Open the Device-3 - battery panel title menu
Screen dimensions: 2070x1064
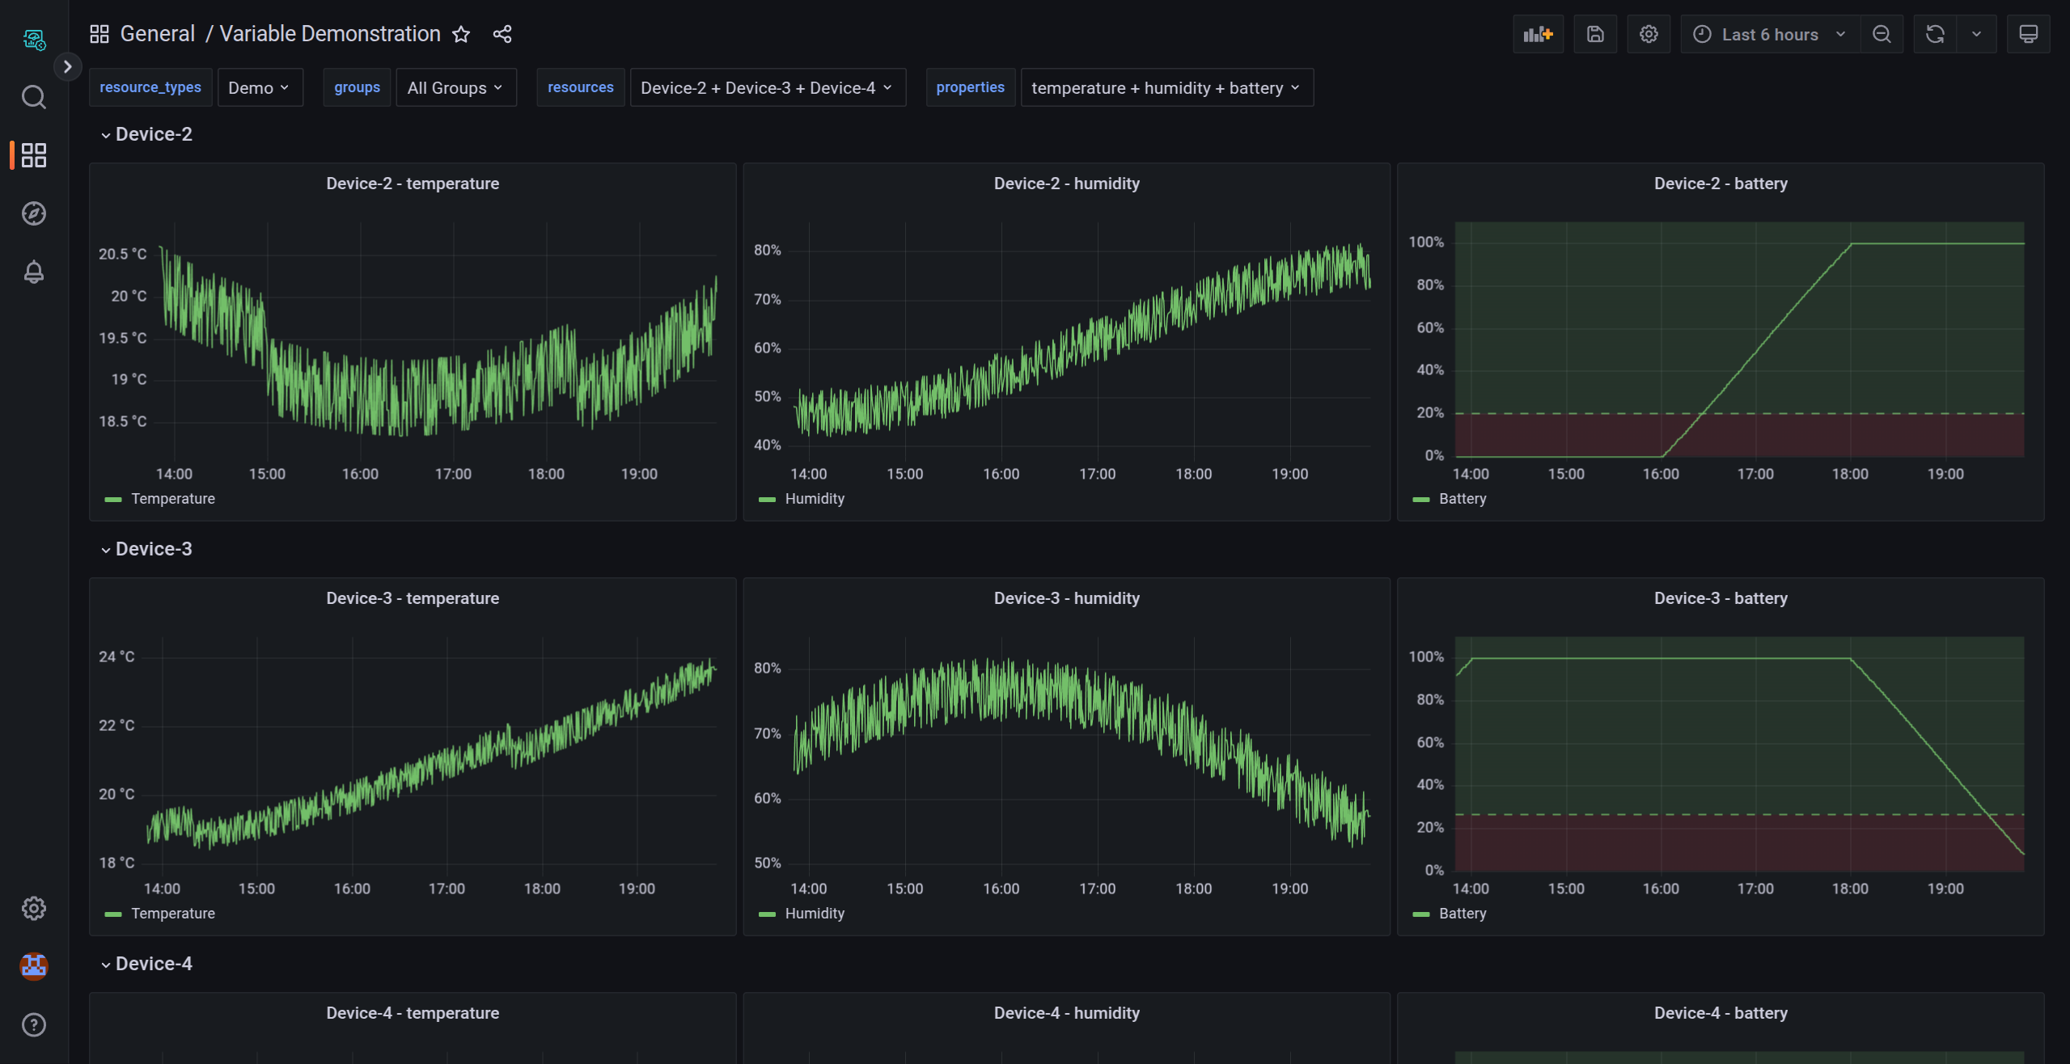click(x=1720, y=598)
